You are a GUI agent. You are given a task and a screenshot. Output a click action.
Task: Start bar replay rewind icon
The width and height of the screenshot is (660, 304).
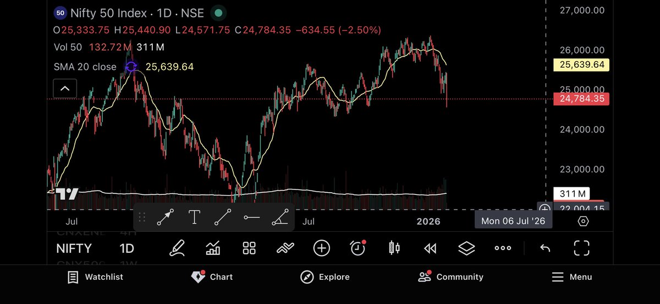(430, 248)
